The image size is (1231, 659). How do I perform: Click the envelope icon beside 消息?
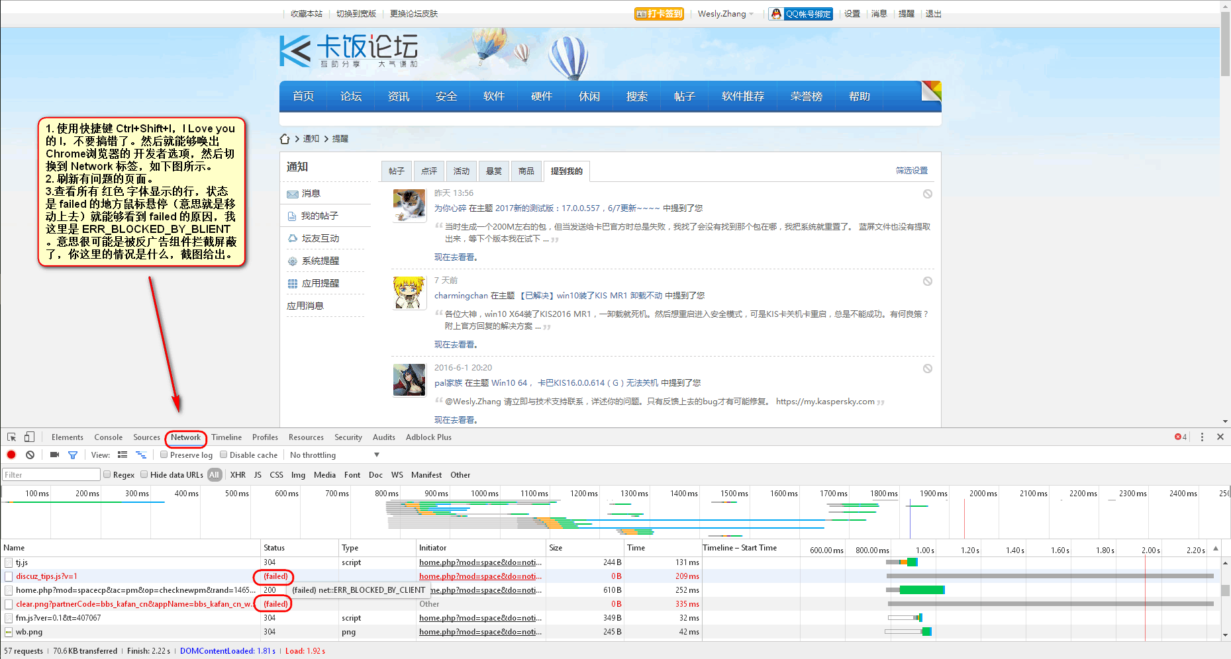[293, 194]
